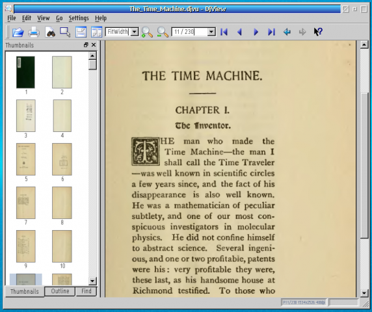The height and width of the screenshot is (312, 372).
Task: Activate What's This help pointer
Action: pyautogui.click(x=318, y=32)
